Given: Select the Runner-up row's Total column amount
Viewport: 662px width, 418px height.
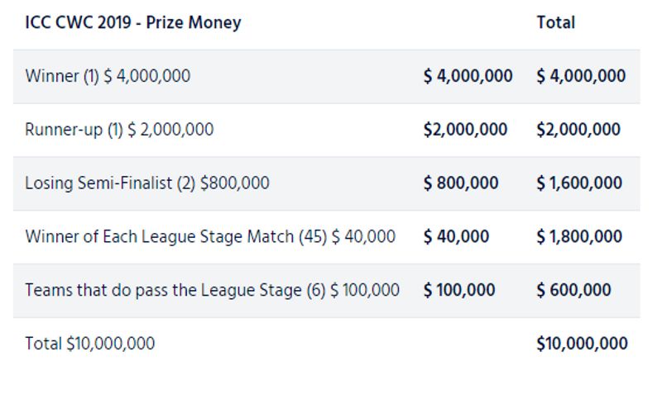Looking at the screenshot, I should (578, 130).
